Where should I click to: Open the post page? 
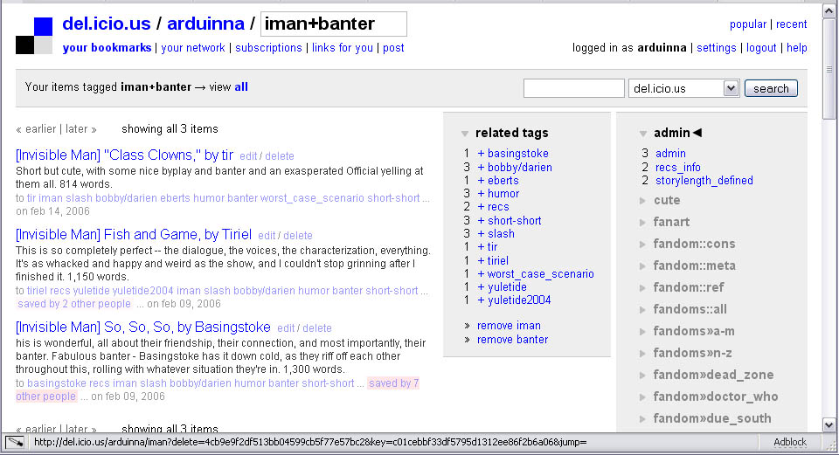393,47
